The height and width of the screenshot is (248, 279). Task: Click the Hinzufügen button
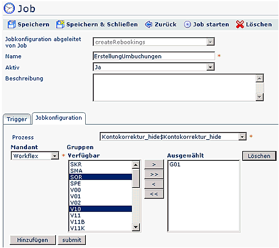click(32, 240)
